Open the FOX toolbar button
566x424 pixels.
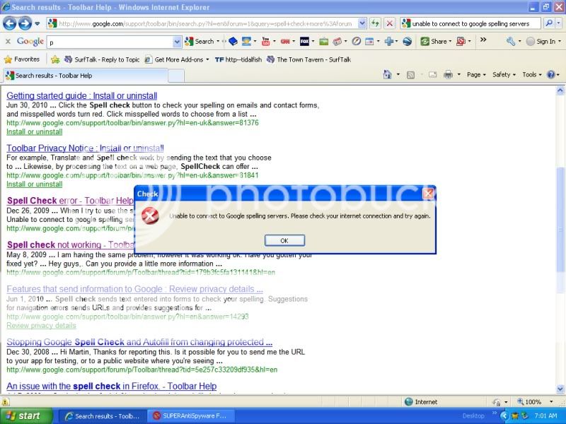[305, 42]
